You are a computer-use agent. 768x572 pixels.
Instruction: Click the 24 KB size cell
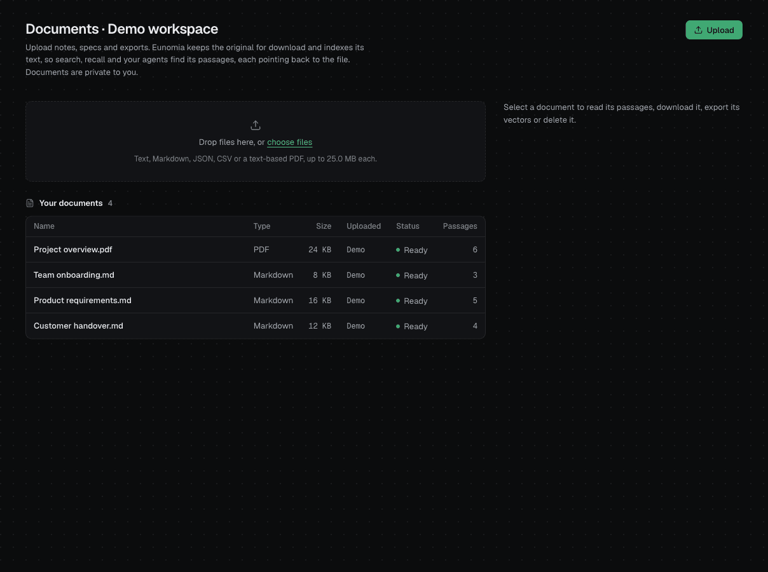coord(320,250)
